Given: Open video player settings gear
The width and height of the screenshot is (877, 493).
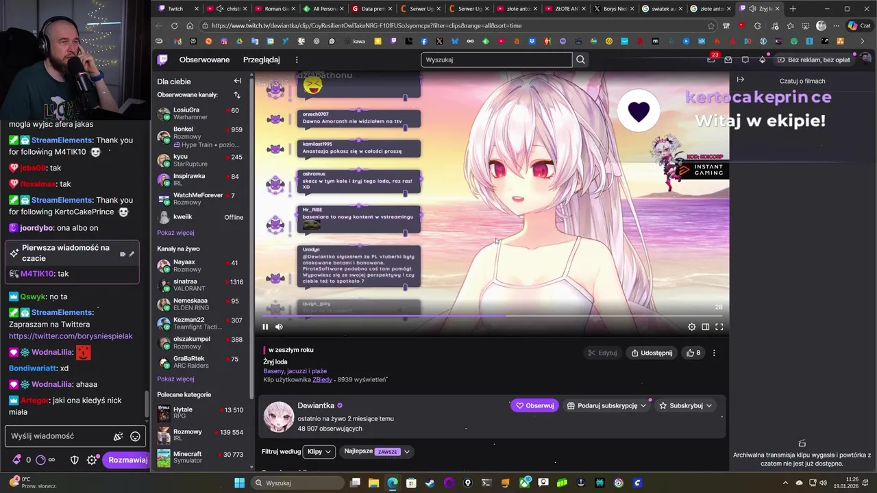Looking at the screenshot, I should point(691,327).
